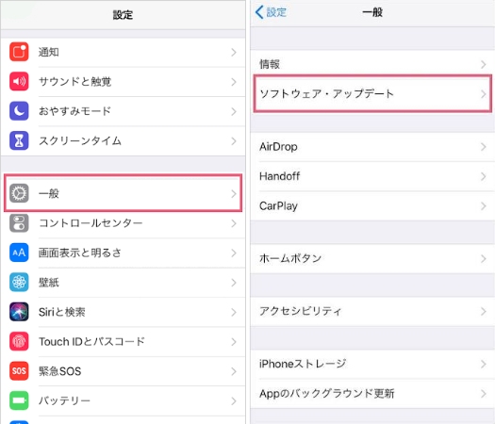This screenshot has width=495, height=424.
Task: Tap the サウンドと触覚 speaker icon
Action: coord(19,81)
